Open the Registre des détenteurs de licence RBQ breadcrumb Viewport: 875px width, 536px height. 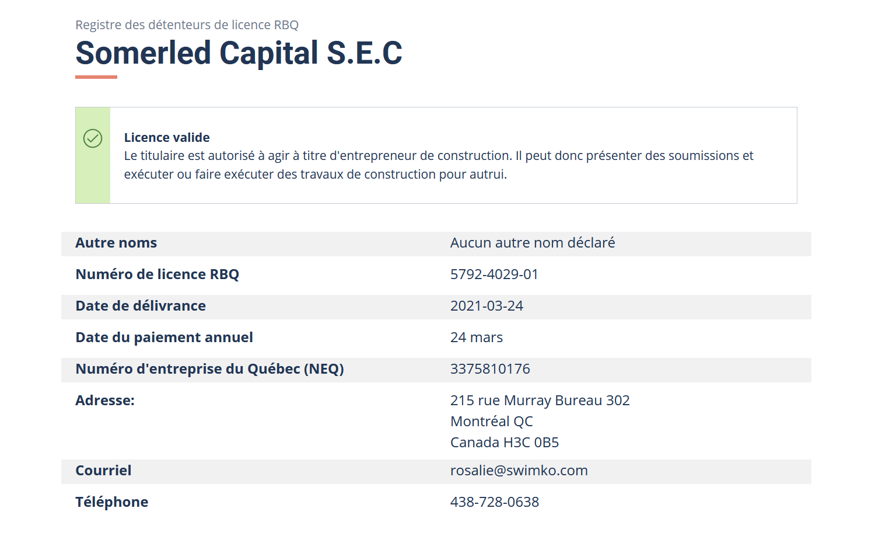[x=187, y=25]
